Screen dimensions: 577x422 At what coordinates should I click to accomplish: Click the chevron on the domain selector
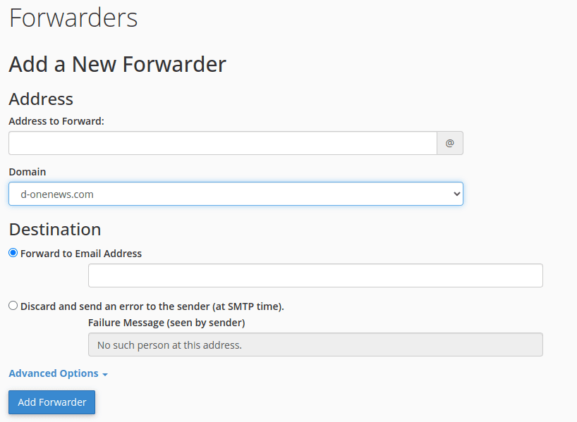456,193
